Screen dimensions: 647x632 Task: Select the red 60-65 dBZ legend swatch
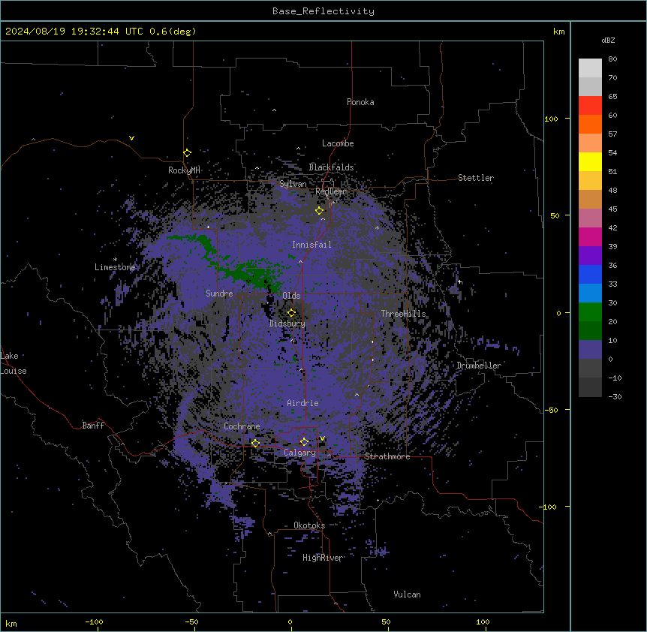pyautogui.click(x=590, y=106)
